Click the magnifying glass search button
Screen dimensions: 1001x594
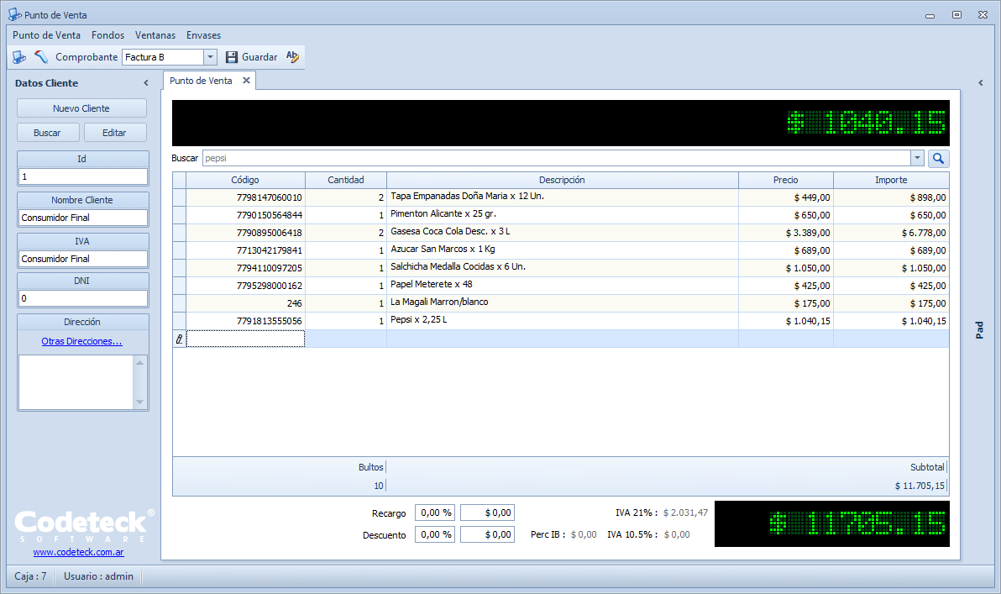tap(938, 158)
